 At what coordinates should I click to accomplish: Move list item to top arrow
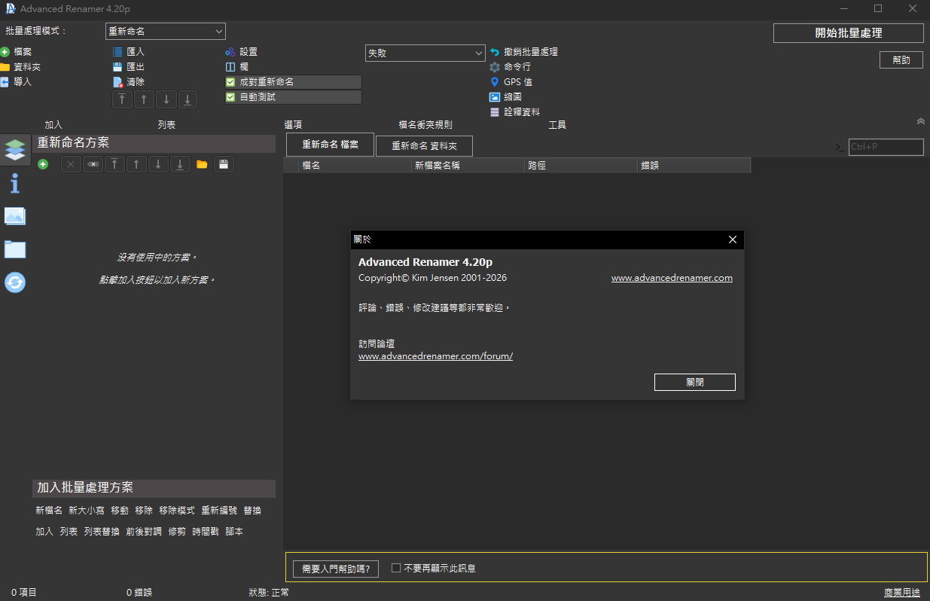pos(122,99)
